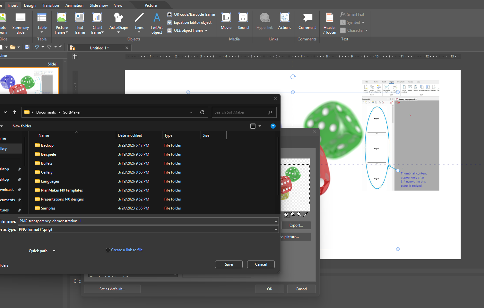
Task: Open the Animation ribbon tab
Action: click(x=74, y=5)
